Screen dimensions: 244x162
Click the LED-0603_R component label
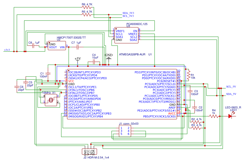click(x=233, y=108)
